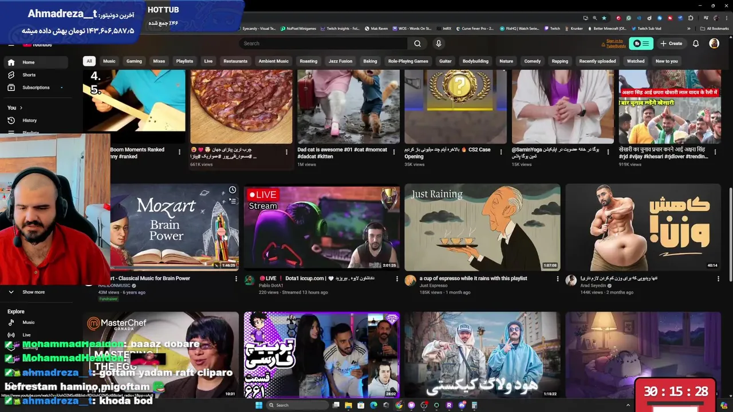Screen dimensions: 733x412
Task: Open options for Arad Seyedin video
Action: click(x=718, y=279)
